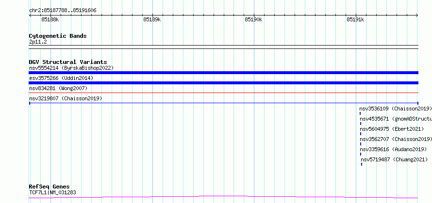This screenshot has width=432, height=203.
Task: Open the nsv5604975 (Ebert2021) label
Action: tap(392, 129)
